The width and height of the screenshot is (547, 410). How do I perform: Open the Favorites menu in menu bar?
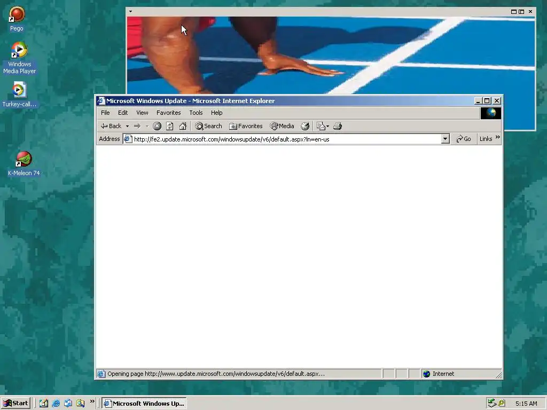click(x=168, y=113)
